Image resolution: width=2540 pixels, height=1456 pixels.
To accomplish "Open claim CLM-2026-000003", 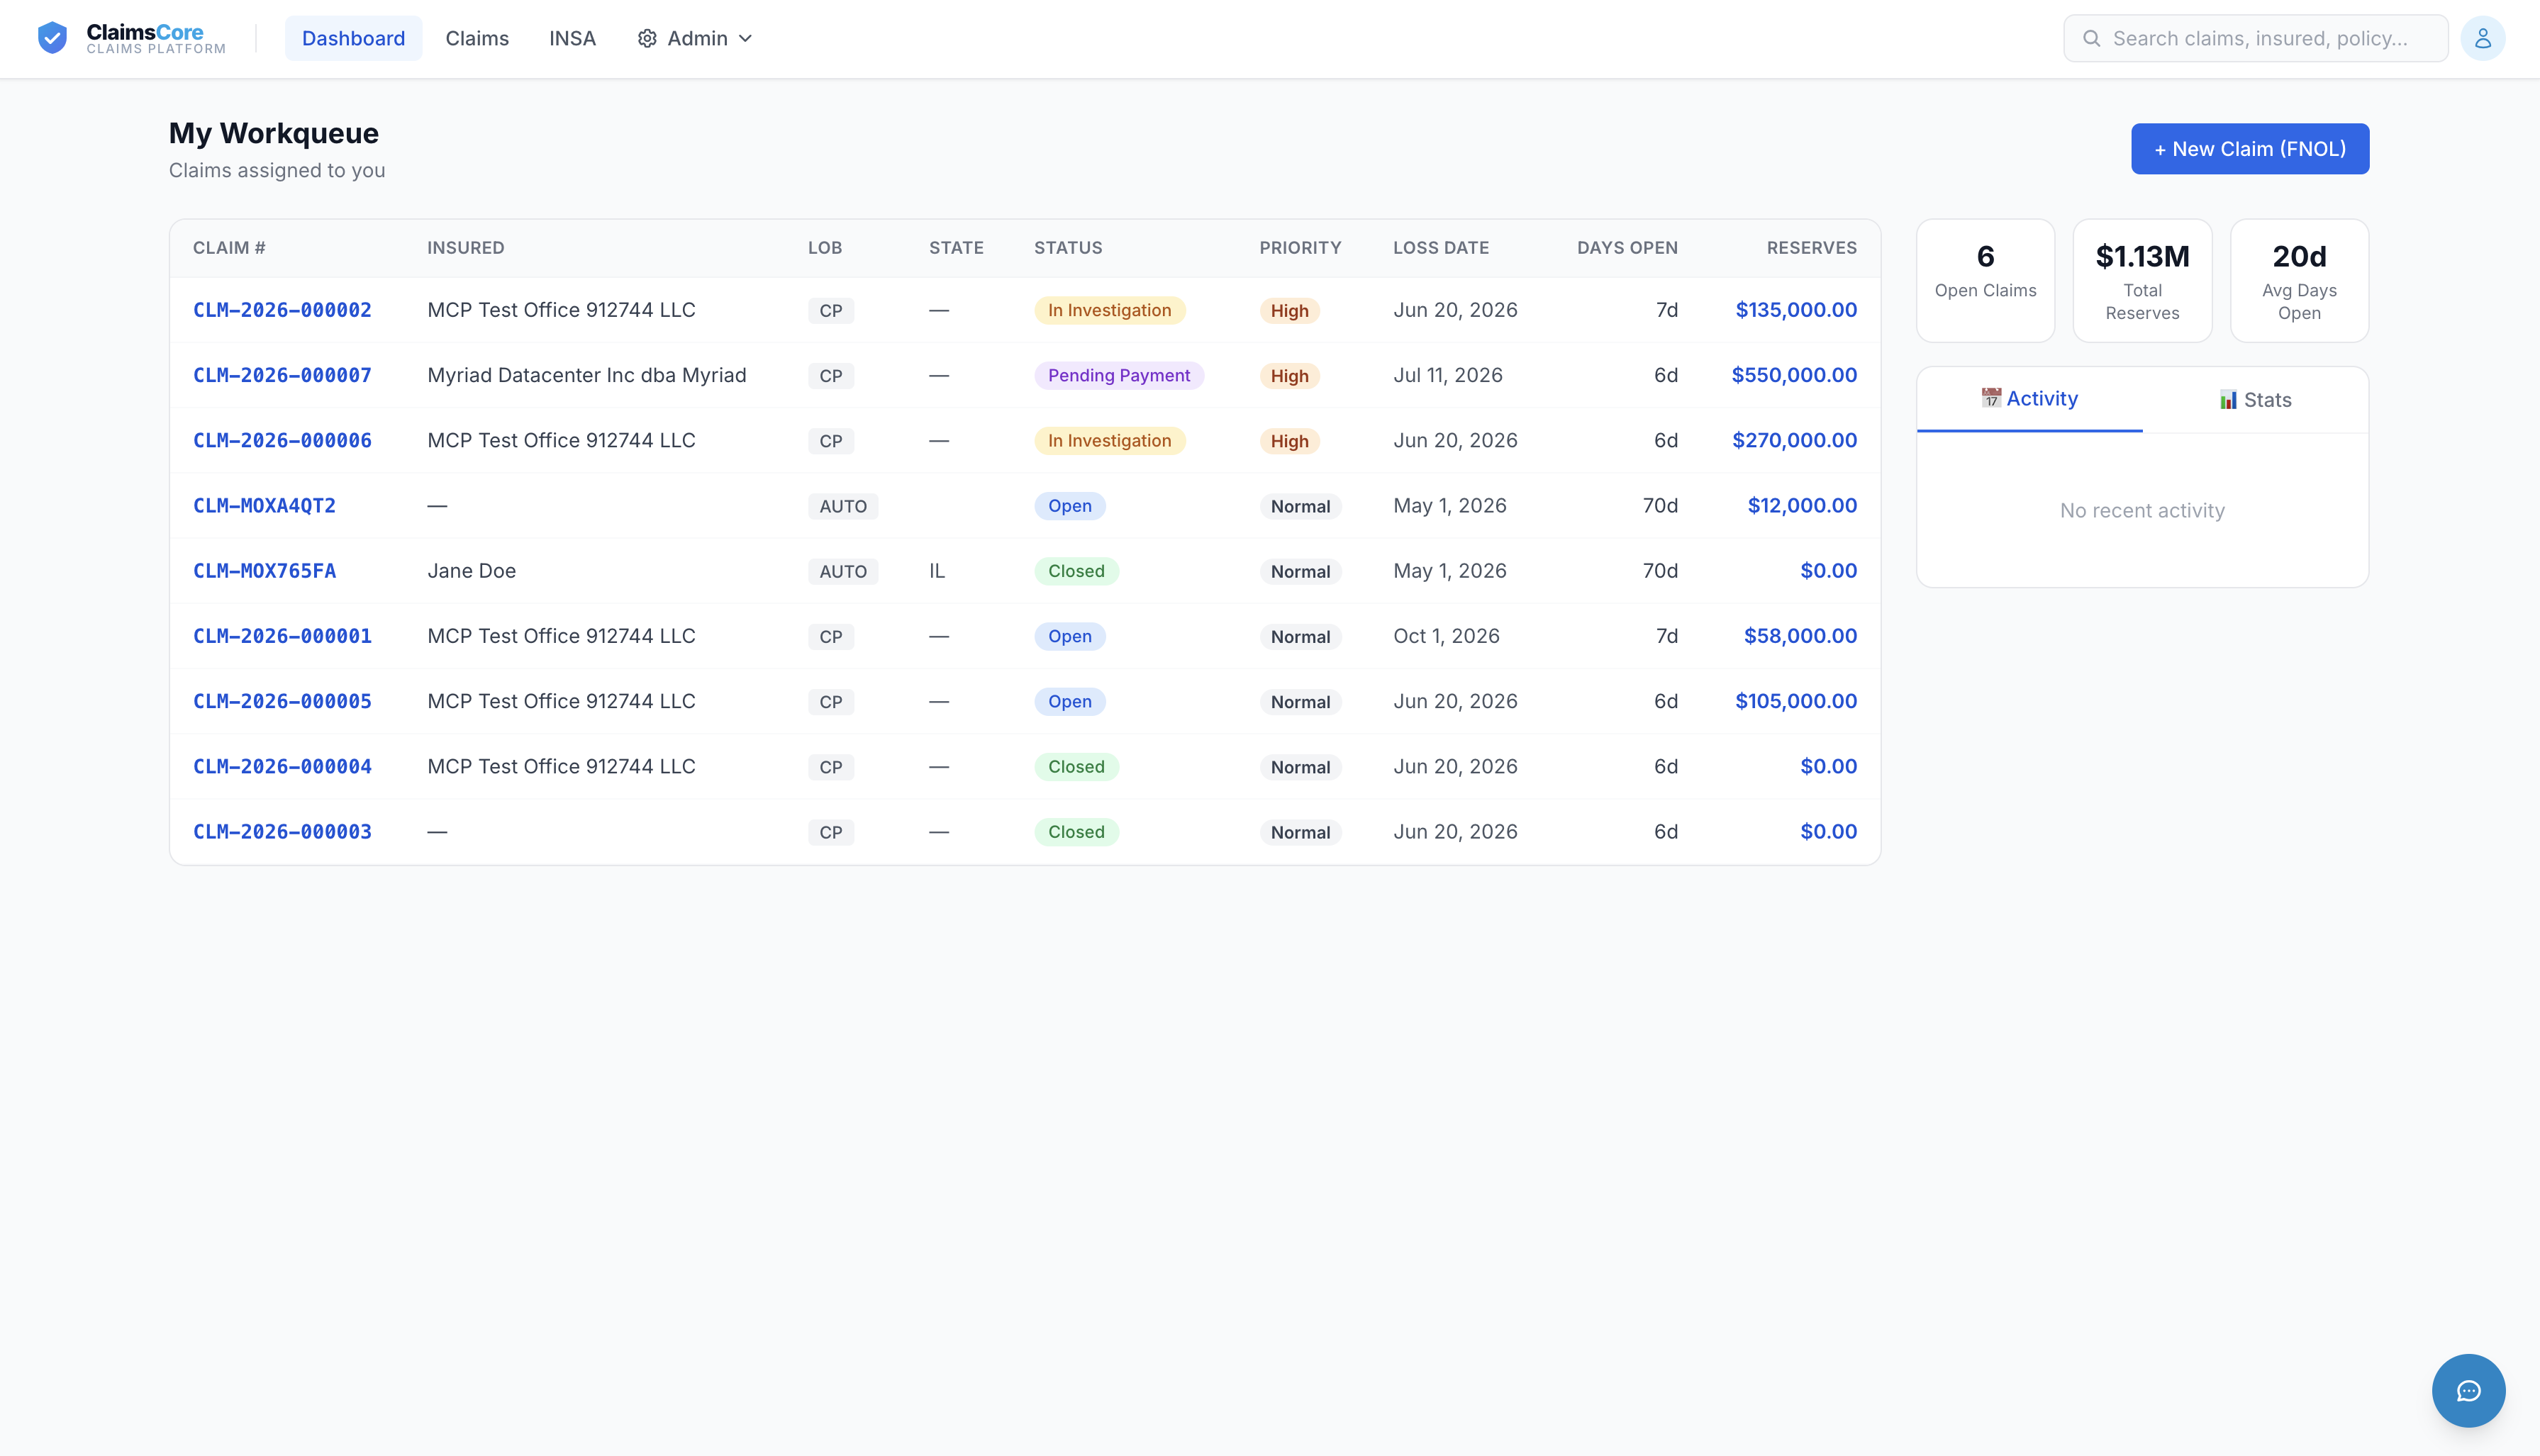I will coord(282,832).
